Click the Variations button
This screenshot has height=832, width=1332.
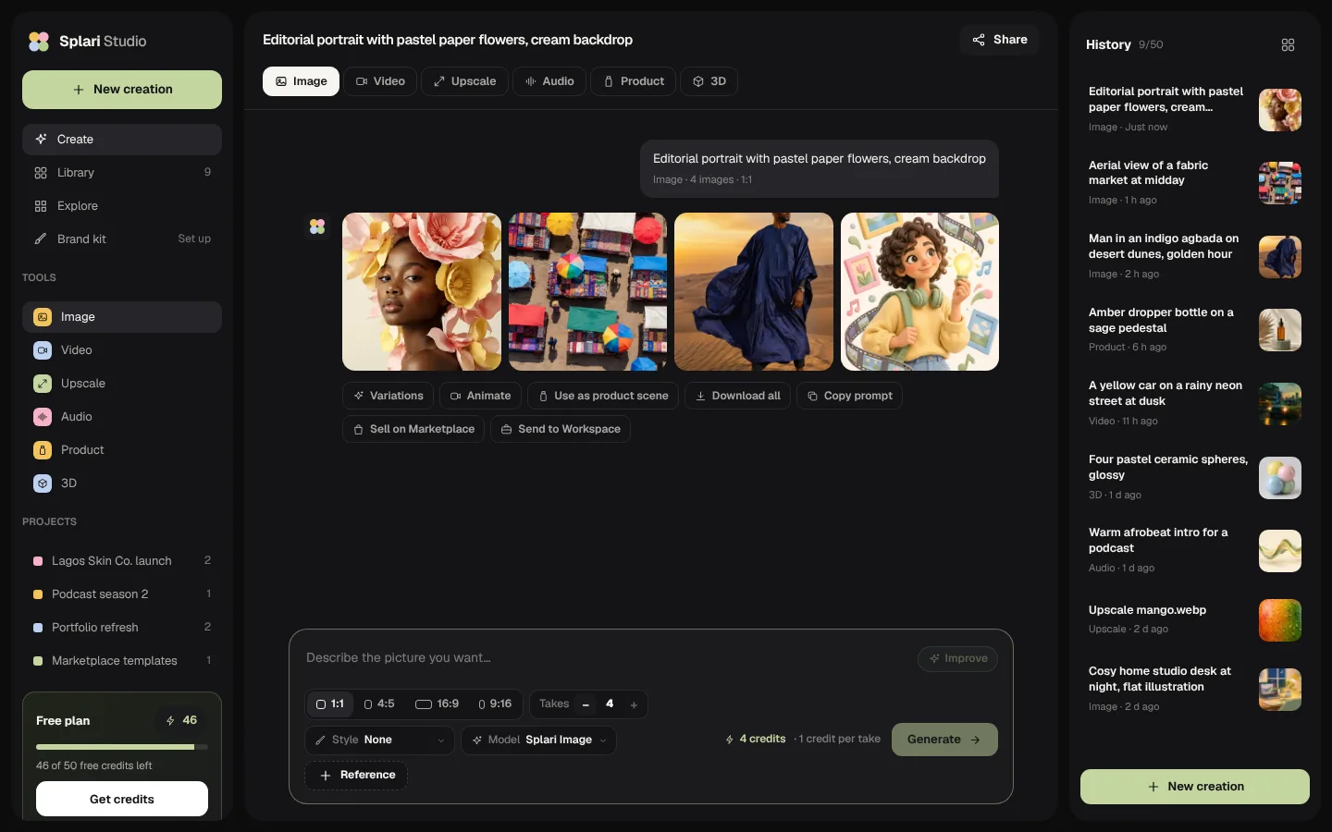click(x=388, y=396)
